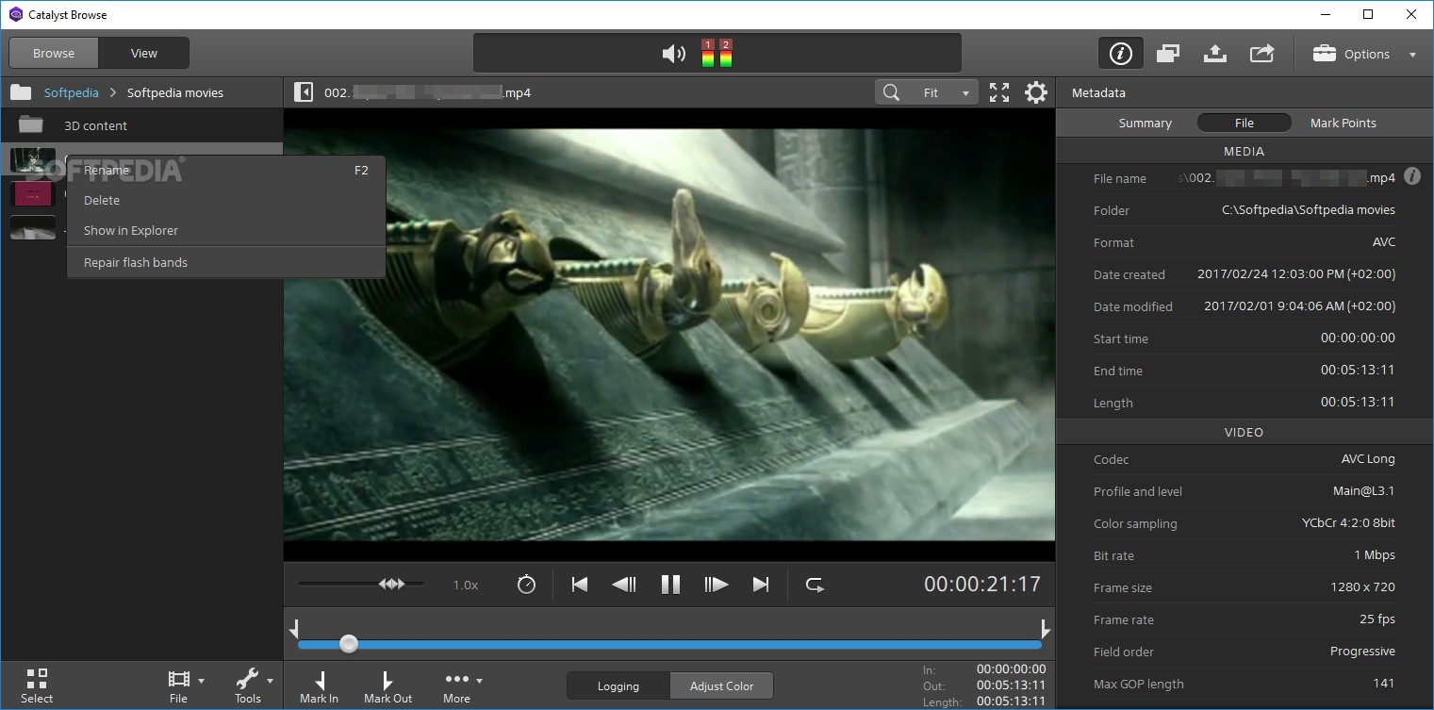This screenshot has height=710, width=1434.
Task: Click the AVC Long codec value
Action: (x=1368, y=459)
